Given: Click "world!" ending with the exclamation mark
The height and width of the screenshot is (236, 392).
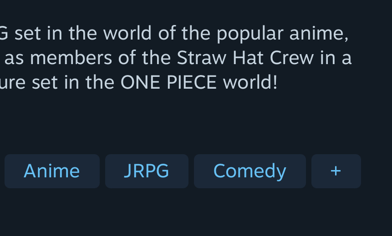Looking at the screenshot, I should click(250, 82).
